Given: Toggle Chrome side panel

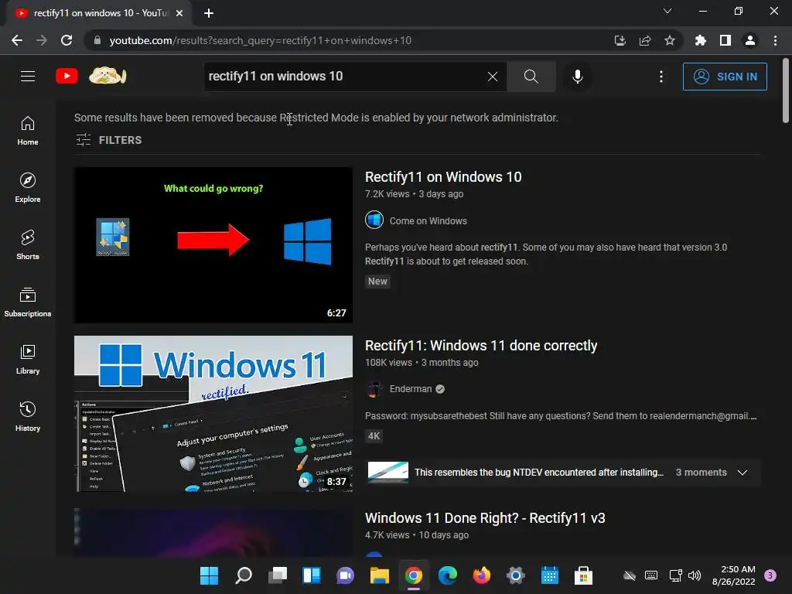Looking at the screenshot, I should (x=725, y=40).
